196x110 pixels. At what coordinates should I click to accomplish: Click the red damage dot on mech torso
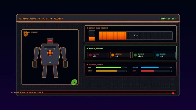41,57
